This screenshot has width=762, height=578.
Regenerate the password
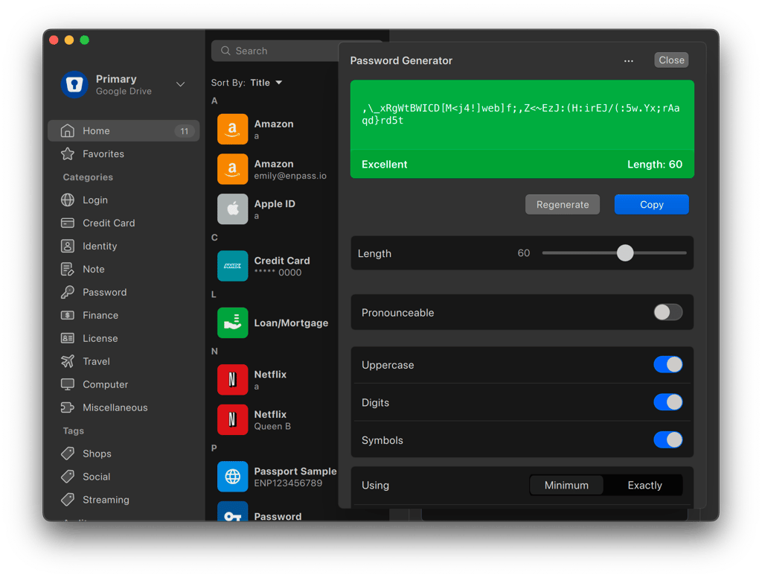(x=563, y=204)
